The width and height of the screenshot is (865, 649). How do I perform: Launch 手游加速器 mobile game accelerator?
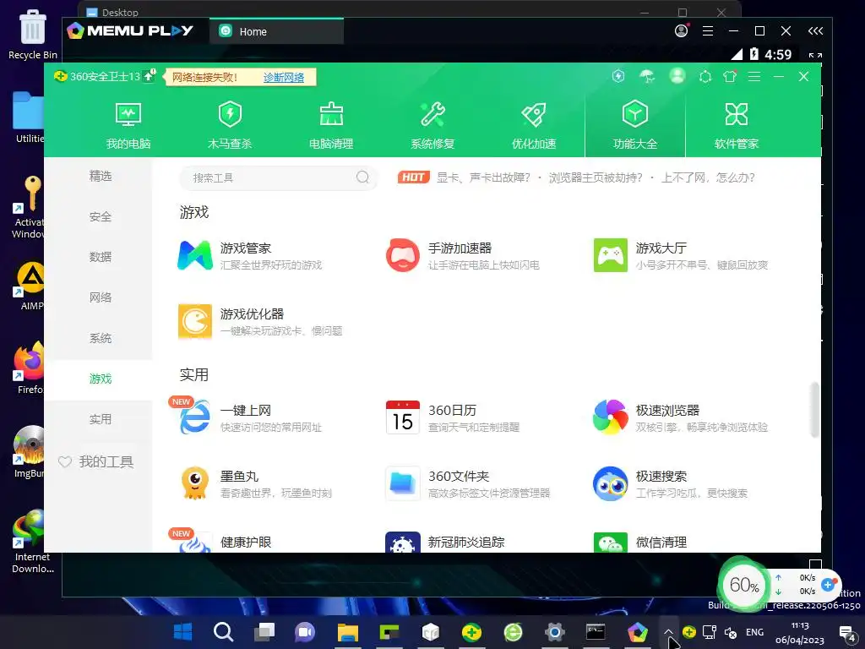[x=462, y=255]
